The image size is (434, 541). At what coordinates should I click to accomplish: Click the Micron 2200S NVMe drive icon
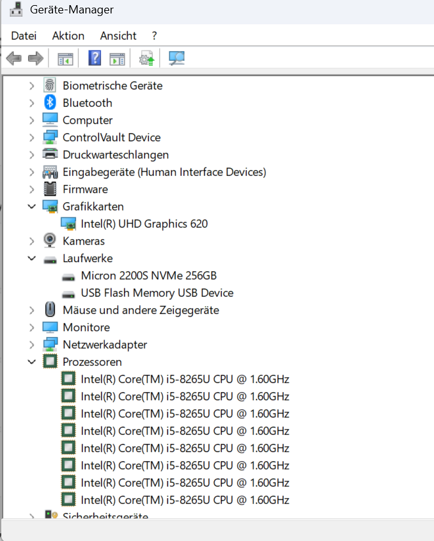(x=68, y=278)
